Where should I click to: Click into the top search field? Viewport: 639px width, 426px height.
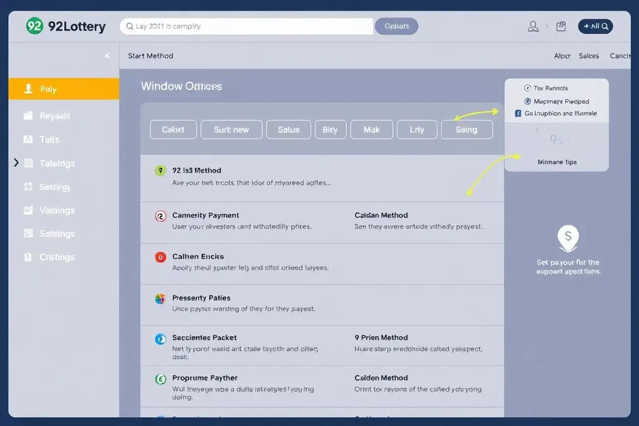(246, 26)
